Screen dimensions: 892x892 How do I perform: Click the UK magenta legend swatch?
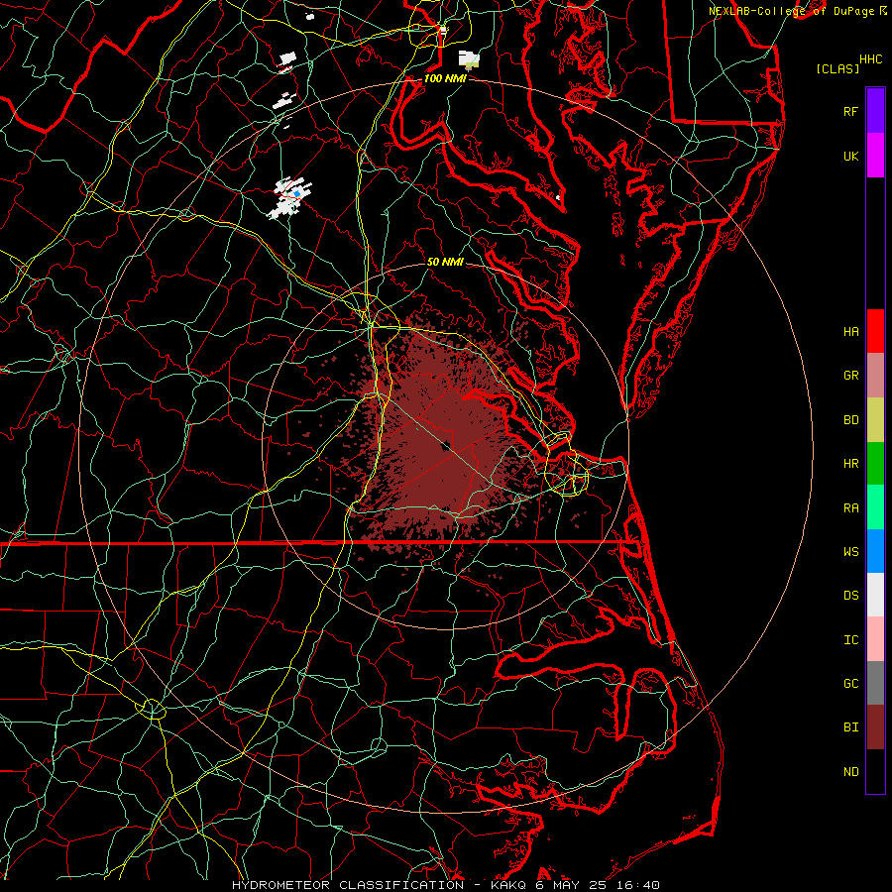coord(875,156)
